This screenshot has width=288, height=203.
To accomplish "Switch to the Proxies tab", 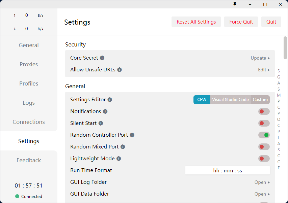I will [29, 64].
